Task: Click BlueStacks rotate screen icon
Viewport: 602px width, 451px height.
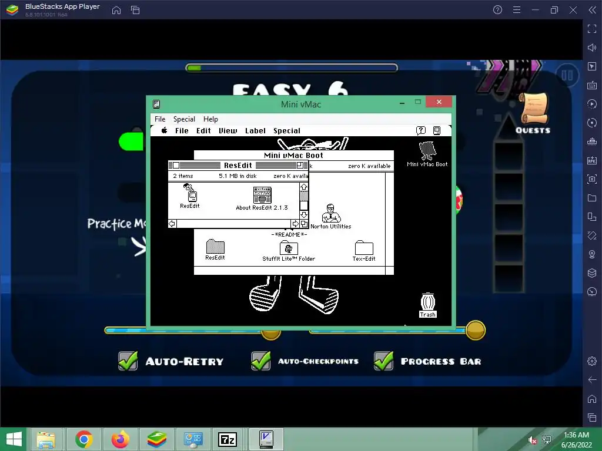Action: 592,235
